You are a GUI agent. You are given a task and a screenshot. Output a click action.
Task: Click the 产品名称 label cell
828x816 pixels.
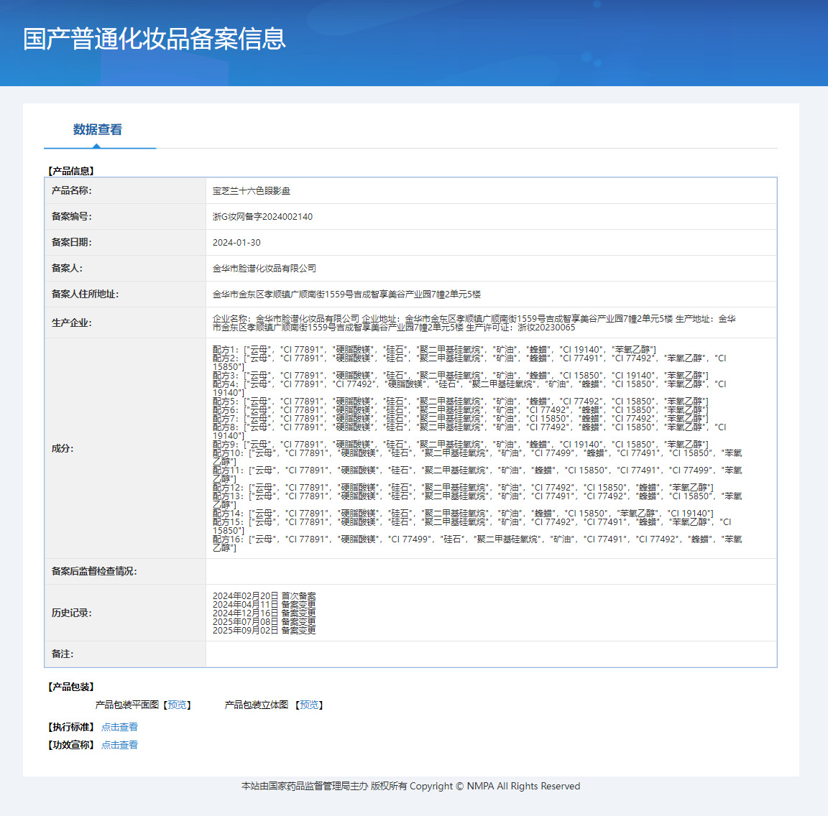125,190
